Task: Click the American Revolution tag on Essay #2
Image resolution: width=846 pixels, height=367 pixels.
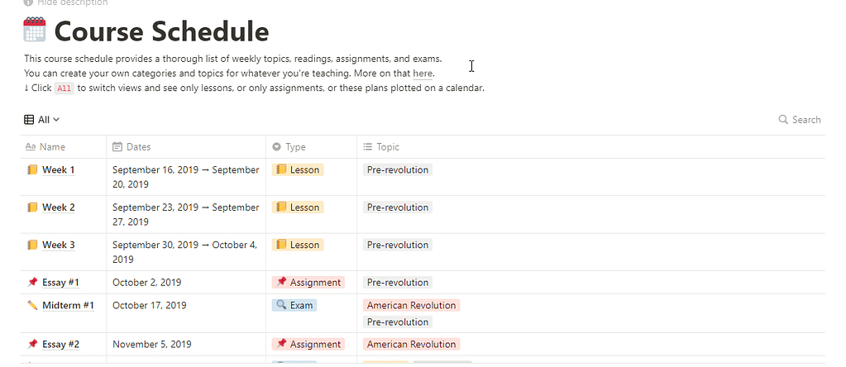Action: [x=412, y=345]
